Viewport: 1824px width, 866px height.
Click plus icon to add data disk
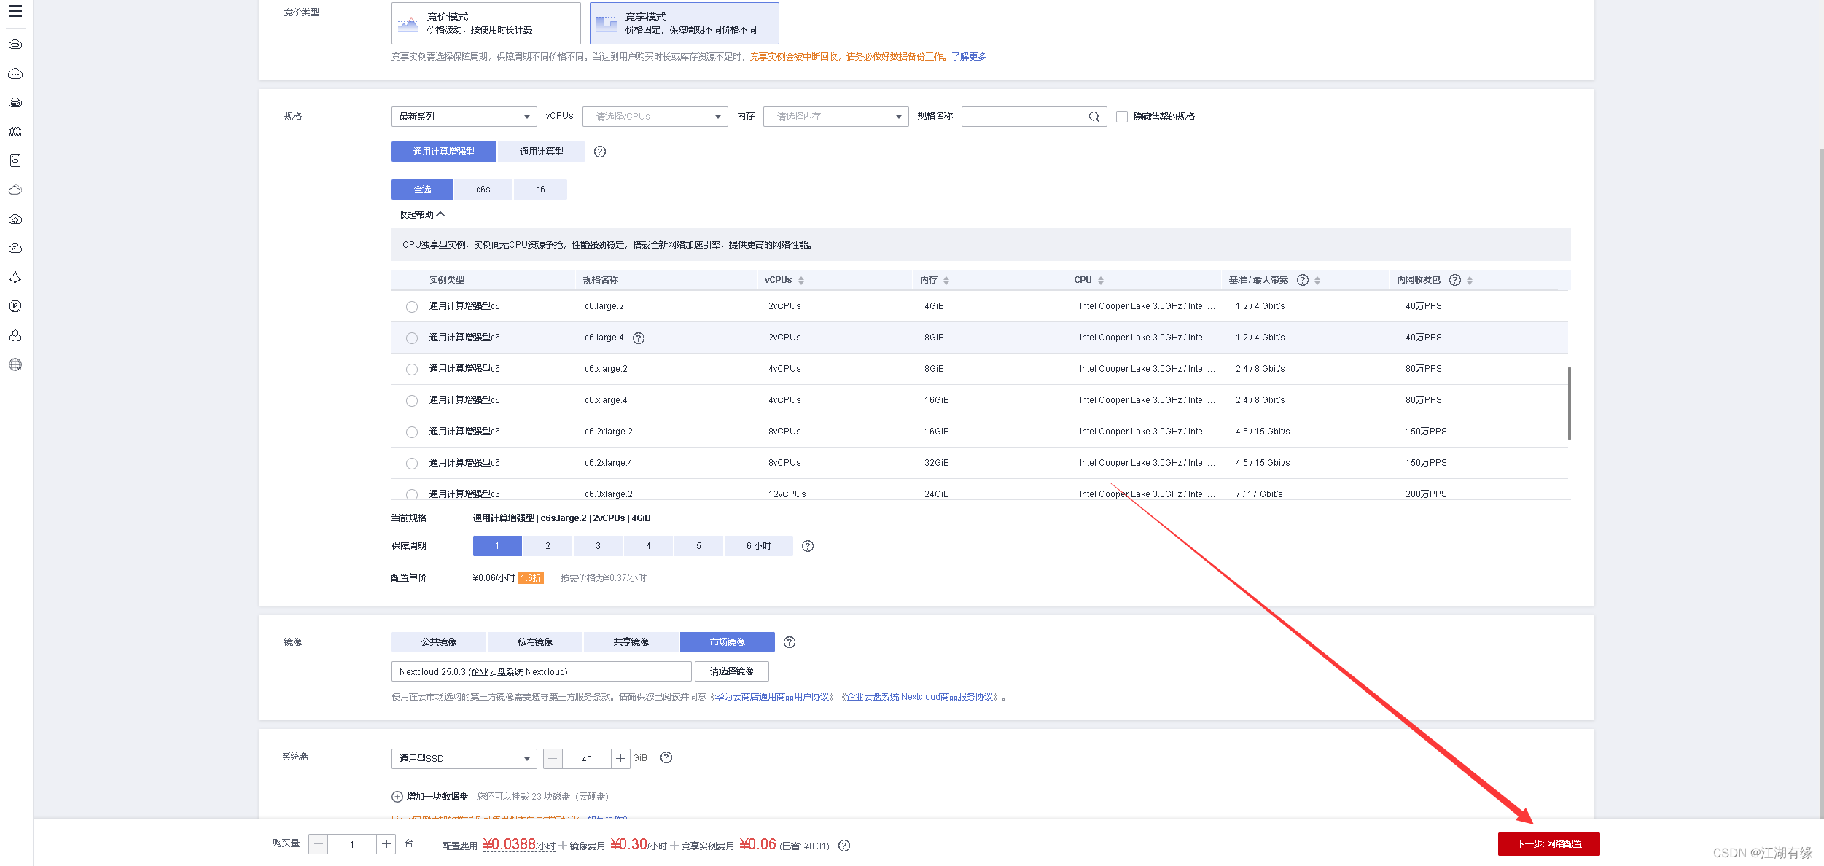(397, 797)
